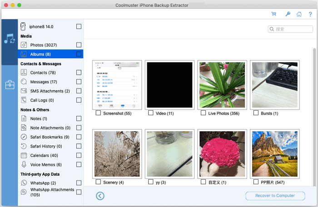Click the WhatsApp logo icon
Viewport: 318px width, 207px height.
[x=24, y=183]
